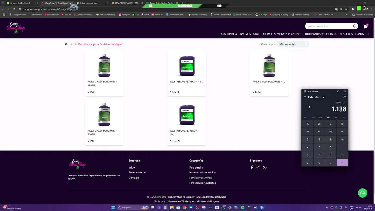Click the Calculator percent key
Image resolution: width=375 pixels, height=211 pixels.
[x=308, y=124]
